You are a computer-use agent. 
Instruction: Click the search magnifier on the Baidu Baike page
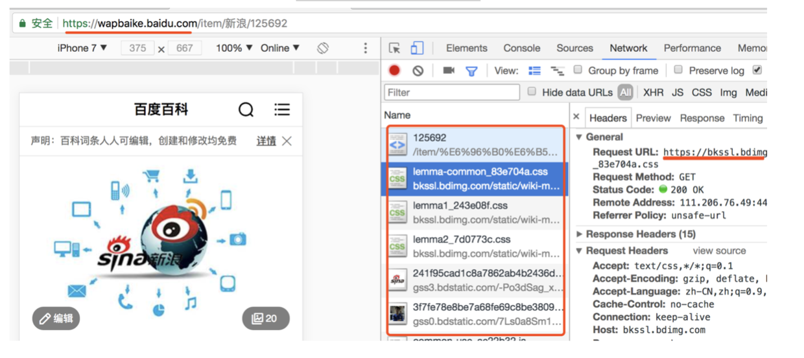click(246, 109)
